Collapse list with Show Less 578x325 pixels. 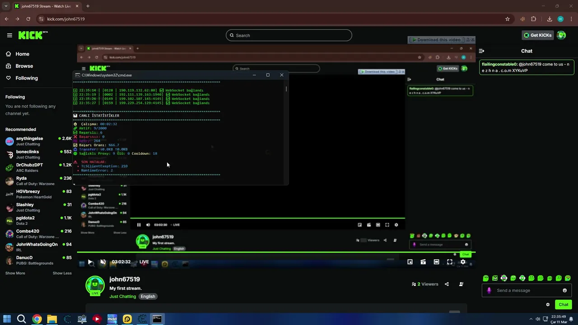click(62, 273)
